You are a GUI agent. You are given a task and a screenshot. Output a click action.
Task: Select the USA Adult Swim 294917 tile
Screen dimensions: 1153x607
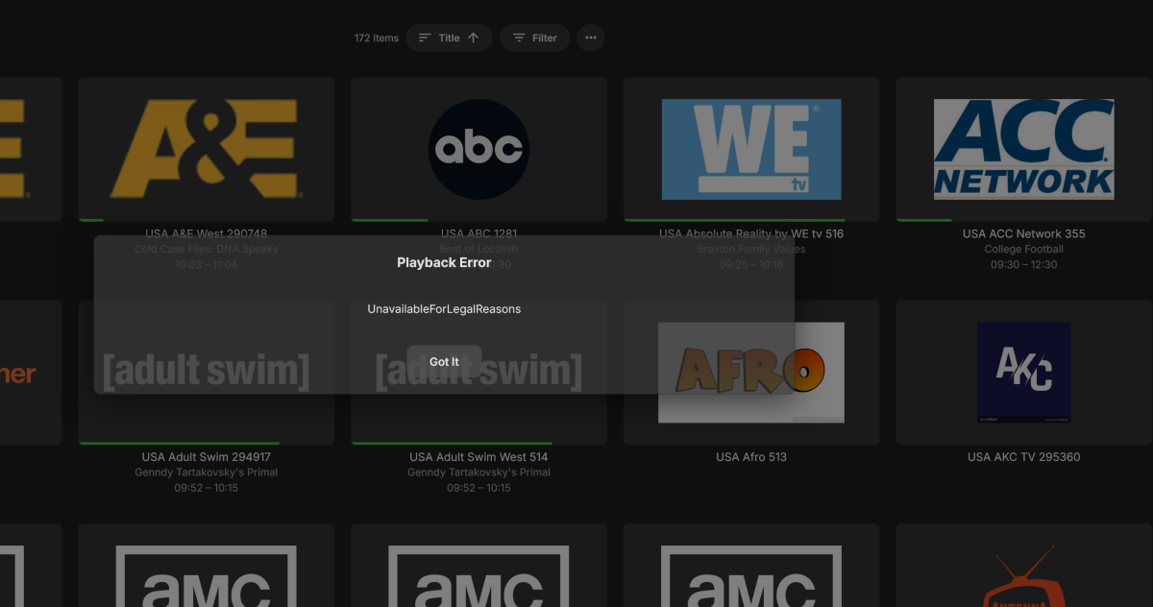(207, 372)
